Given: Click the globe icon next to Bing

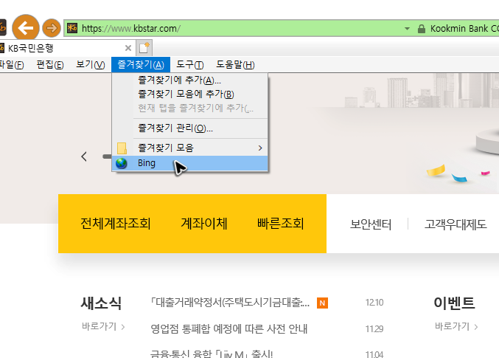Looking at the screenshot, I should point(122,163).
